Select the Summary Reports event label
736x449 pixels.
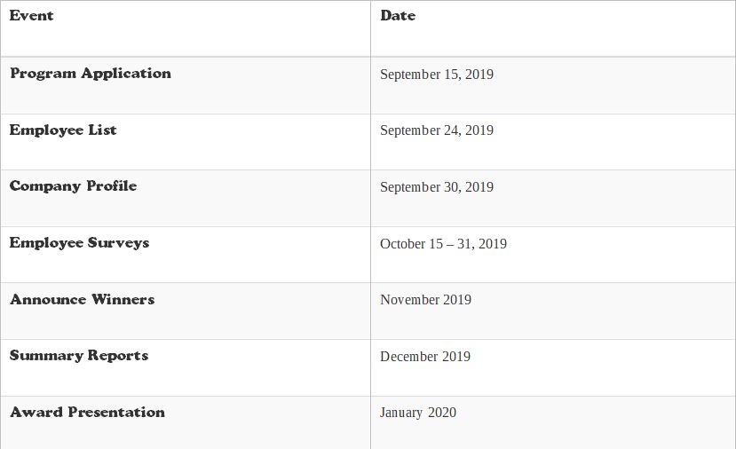(79, 356)
